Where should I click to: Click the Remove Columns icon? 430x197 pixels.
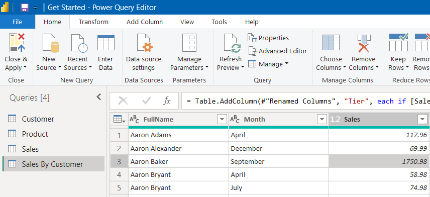pos(364,43)
